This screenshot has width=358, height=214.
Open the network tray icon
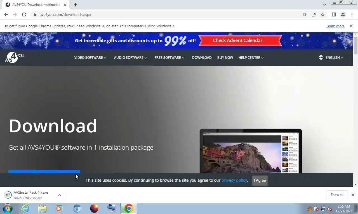point(323,209)
